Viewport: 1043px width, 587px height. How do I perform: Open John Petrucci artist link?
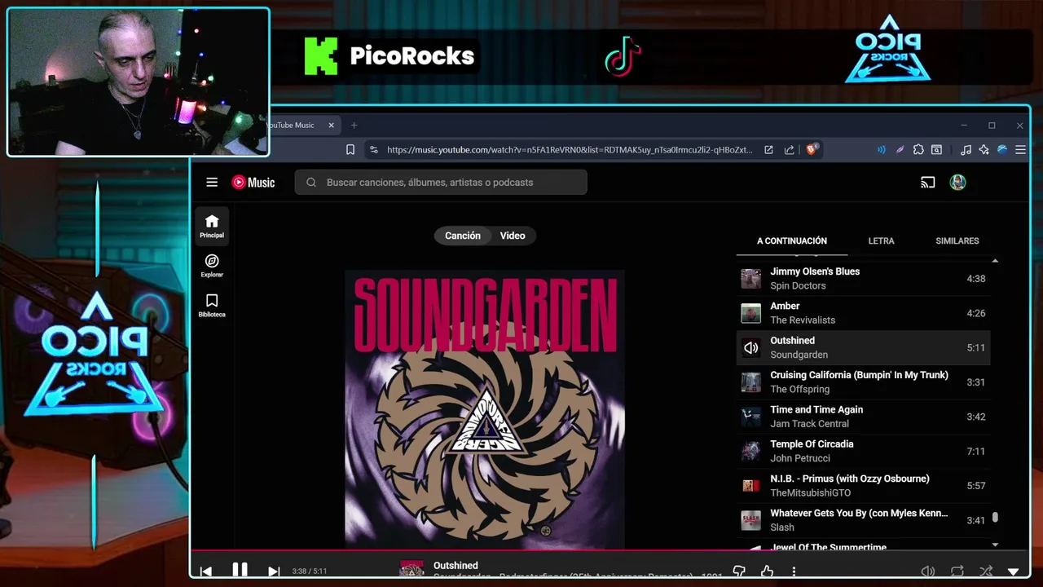(x=800, y=458)
